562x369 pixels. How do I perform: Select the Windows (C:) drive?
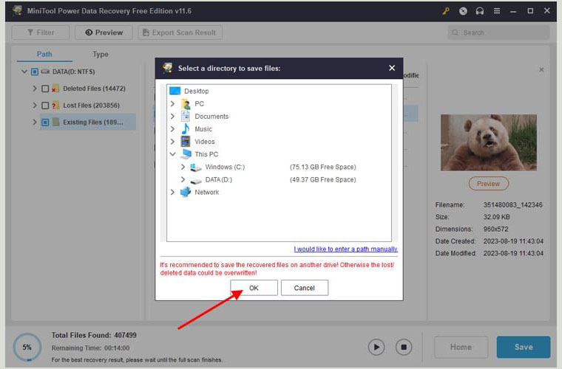pos(224,167)
